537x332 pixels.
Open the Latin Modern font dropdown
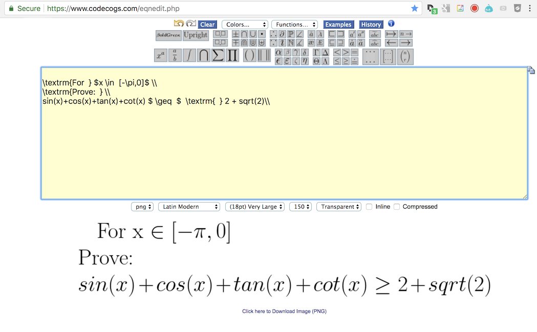pyautogui.click(x=189, y=207)
